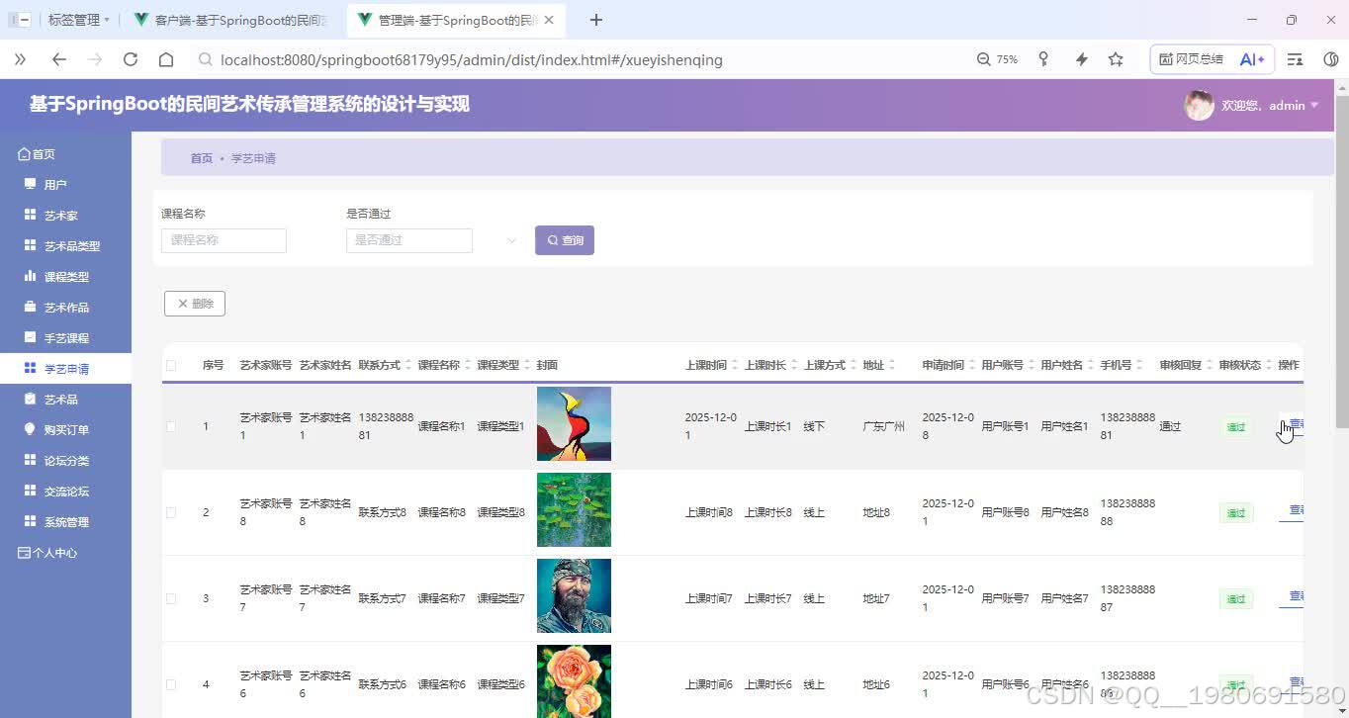Click the rose painting thumbnail in row 4
The height and width of the screenshot is (718, 1349).
point(574,681)
